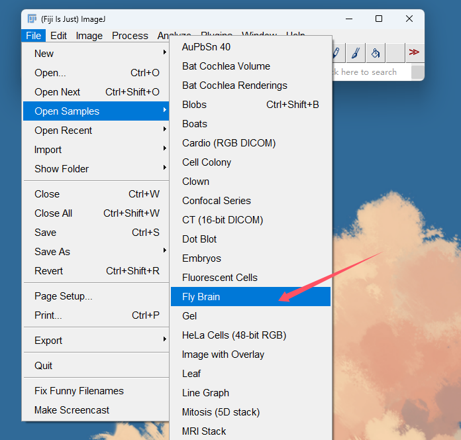The height and width of the screenshot is (440, 461).
Task: Click the gray button beside search field
Action: (x=417, y=72)
